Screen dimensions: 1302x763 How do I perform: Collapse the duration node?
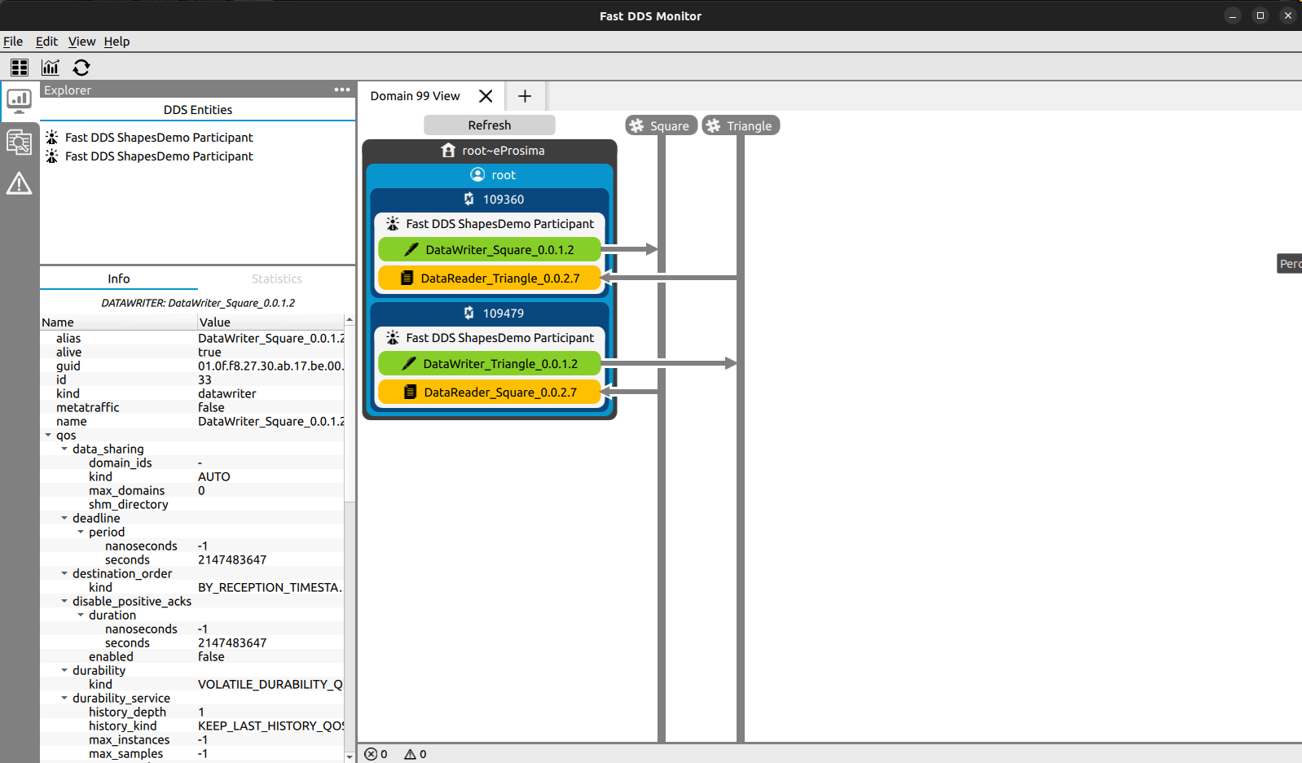tap(81, 615)
